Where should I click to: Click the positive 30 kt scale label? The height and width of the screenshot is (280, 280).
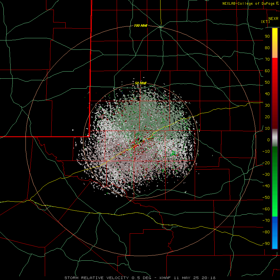coord(267,105)
